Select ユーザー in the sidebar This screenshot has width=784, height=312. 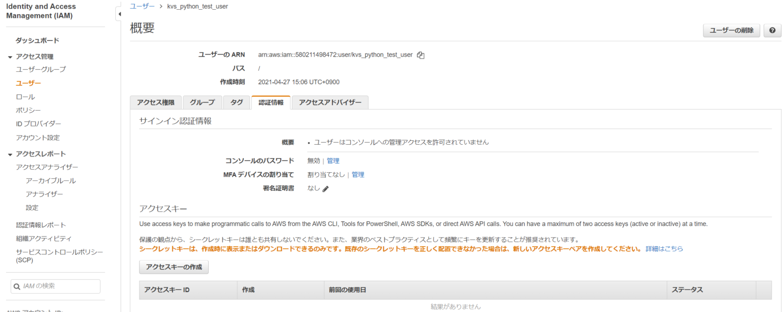point(29,83)
